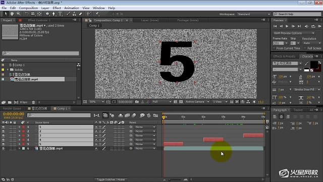The image size is (323, 182).
Task: Center align paragraph text
Action: pos(281,117)
